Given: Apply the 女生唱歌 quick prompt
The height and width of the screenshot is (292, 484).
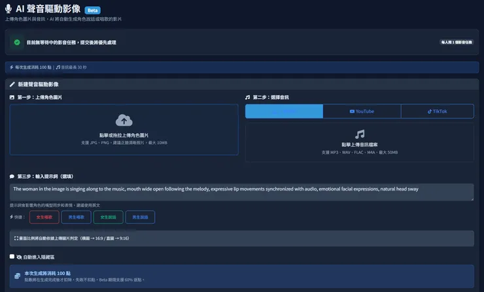Looking at the screenshot, I should (44, 217).
